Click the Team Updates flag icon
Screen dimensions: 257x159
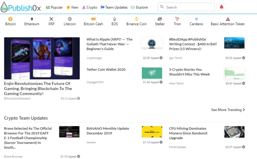(102, 7)
